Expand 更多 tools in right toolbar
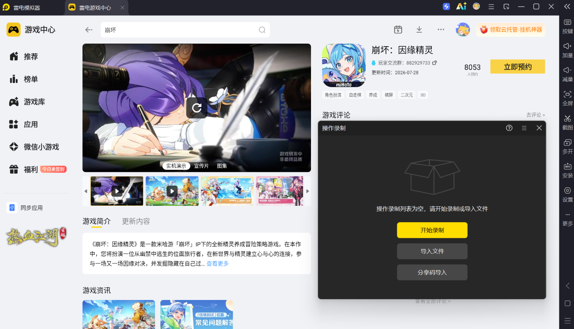Image resolution: width=574 pixels, height=329 pixels. click(567, 219)
